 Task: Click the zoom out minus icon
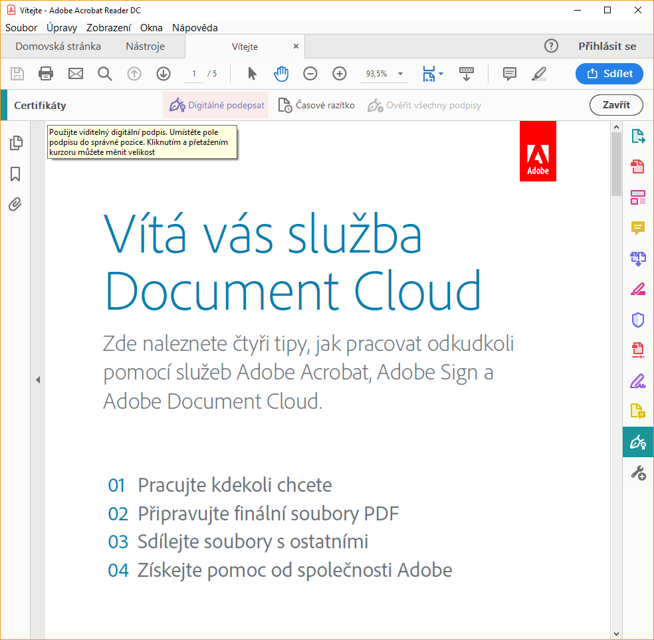(310, 74)
